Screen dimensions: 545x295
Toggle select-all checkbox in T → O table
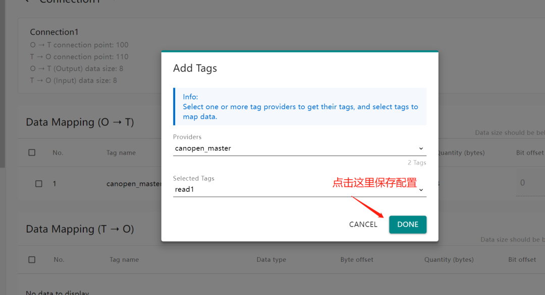point(32,260)
